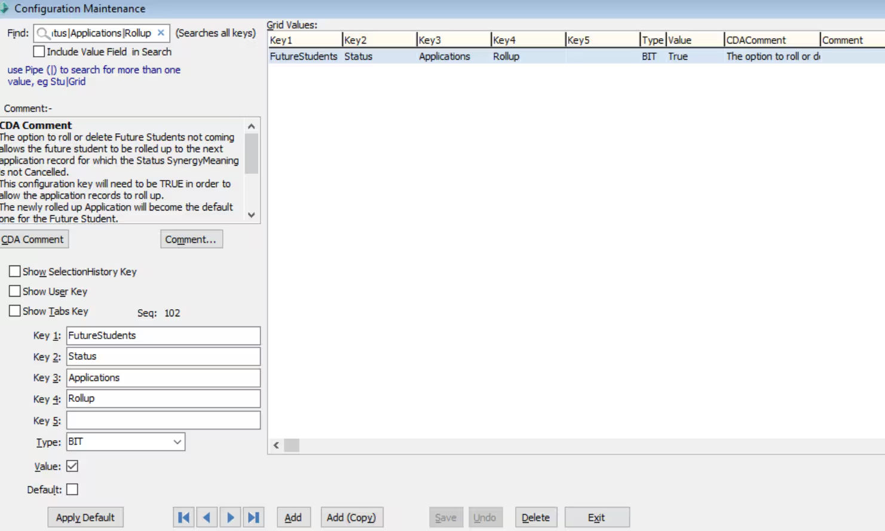Screen dimensions: 885x531
Task: Enable Include Value Field in Search
Action: click(x=39, y=51)
